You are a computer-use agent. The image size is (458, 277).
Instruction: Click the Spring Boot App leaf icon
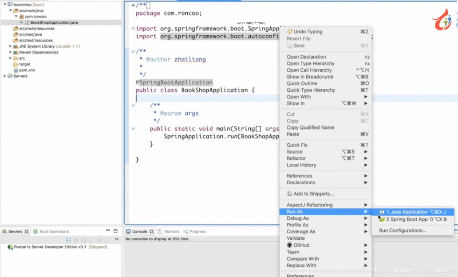[382, 219]
